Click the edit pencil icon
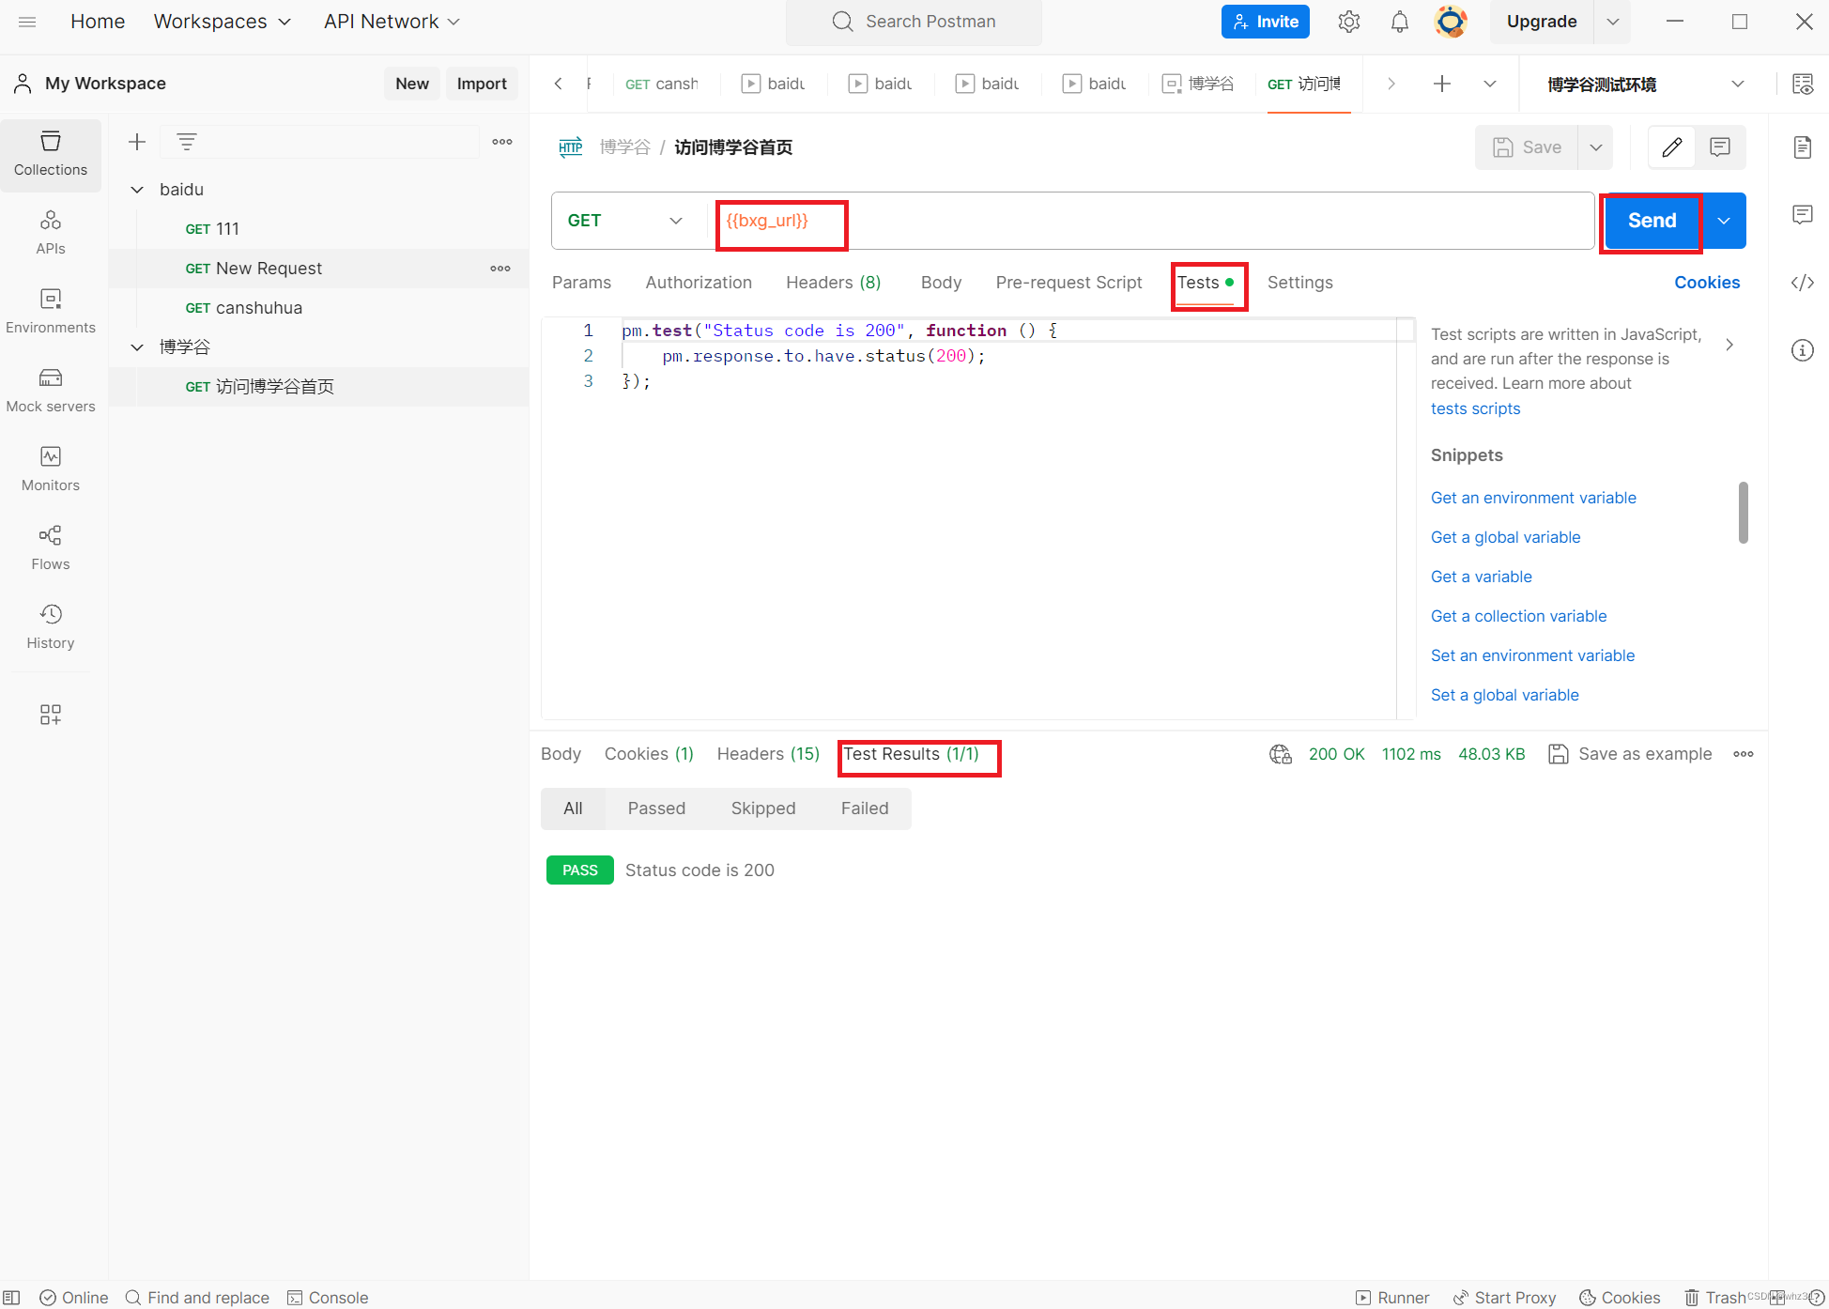 tap(1671, 147)
